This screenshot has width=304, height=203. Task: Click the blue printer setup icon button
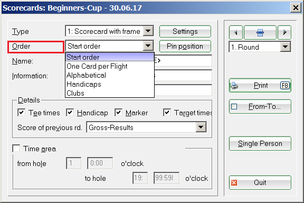click(x=260, y=32)
